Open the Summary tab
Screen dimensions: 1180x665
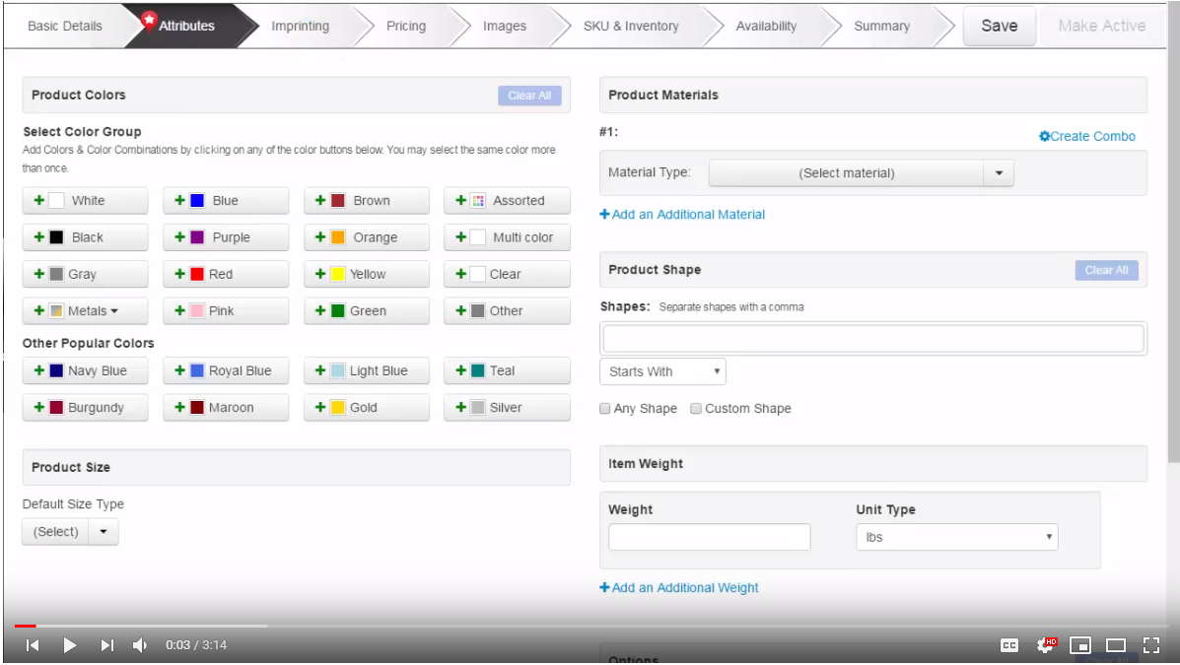click(x=882, y=26)
